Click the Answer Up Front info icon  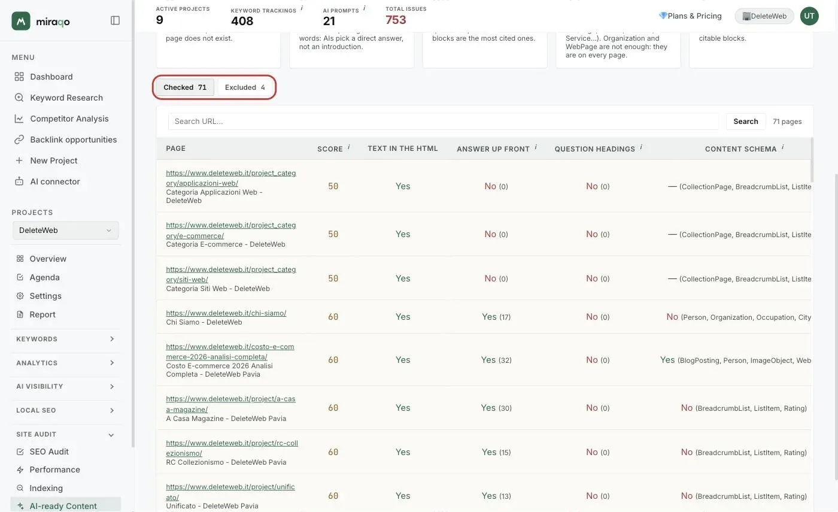536,147
